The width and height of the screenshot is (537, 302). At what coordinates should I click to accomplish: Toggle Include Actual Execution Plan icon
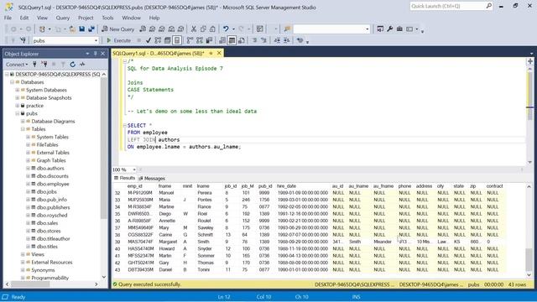tap(190, 40)
